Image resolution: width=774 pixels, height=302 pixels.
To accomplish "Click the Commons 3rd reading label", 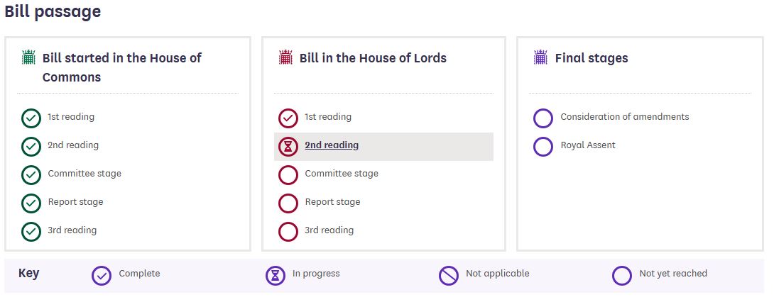I will [x=72, y=230].
